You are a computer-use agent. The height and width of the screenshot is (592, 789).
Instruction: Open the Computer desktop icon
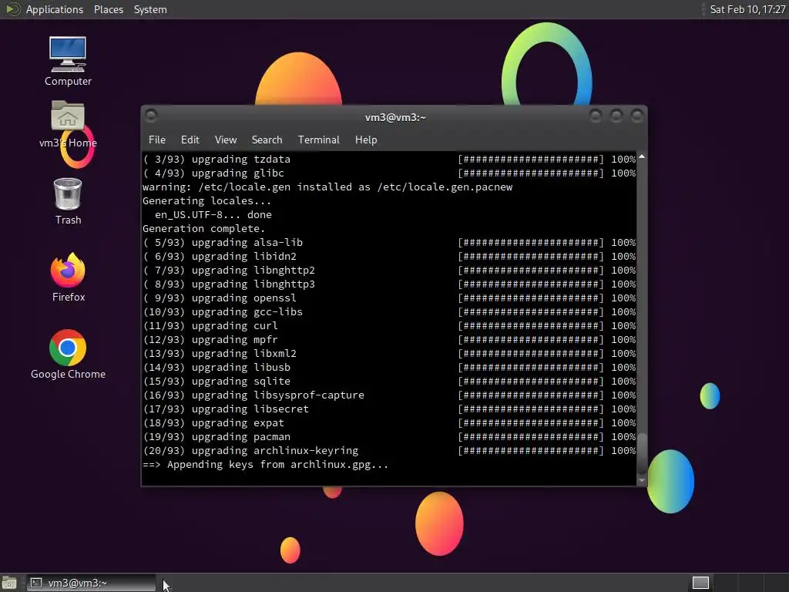[68, 60]
